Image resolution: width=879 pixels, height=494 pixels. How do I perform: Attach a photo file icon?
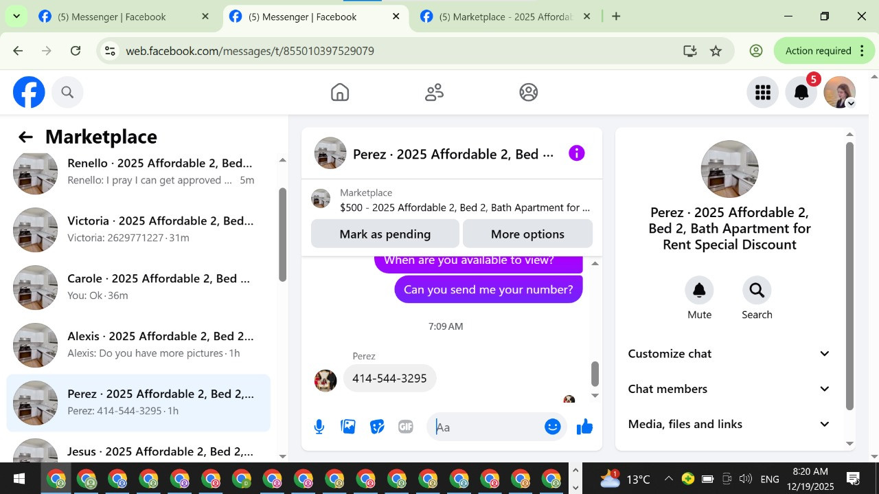point(348,427)
